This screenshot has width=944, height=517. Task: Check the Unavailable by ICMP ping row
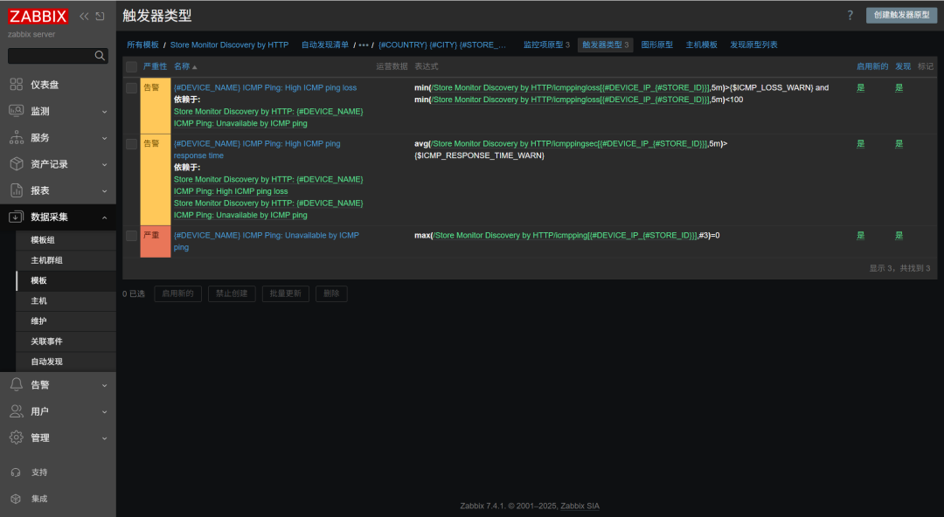[132, 235]
